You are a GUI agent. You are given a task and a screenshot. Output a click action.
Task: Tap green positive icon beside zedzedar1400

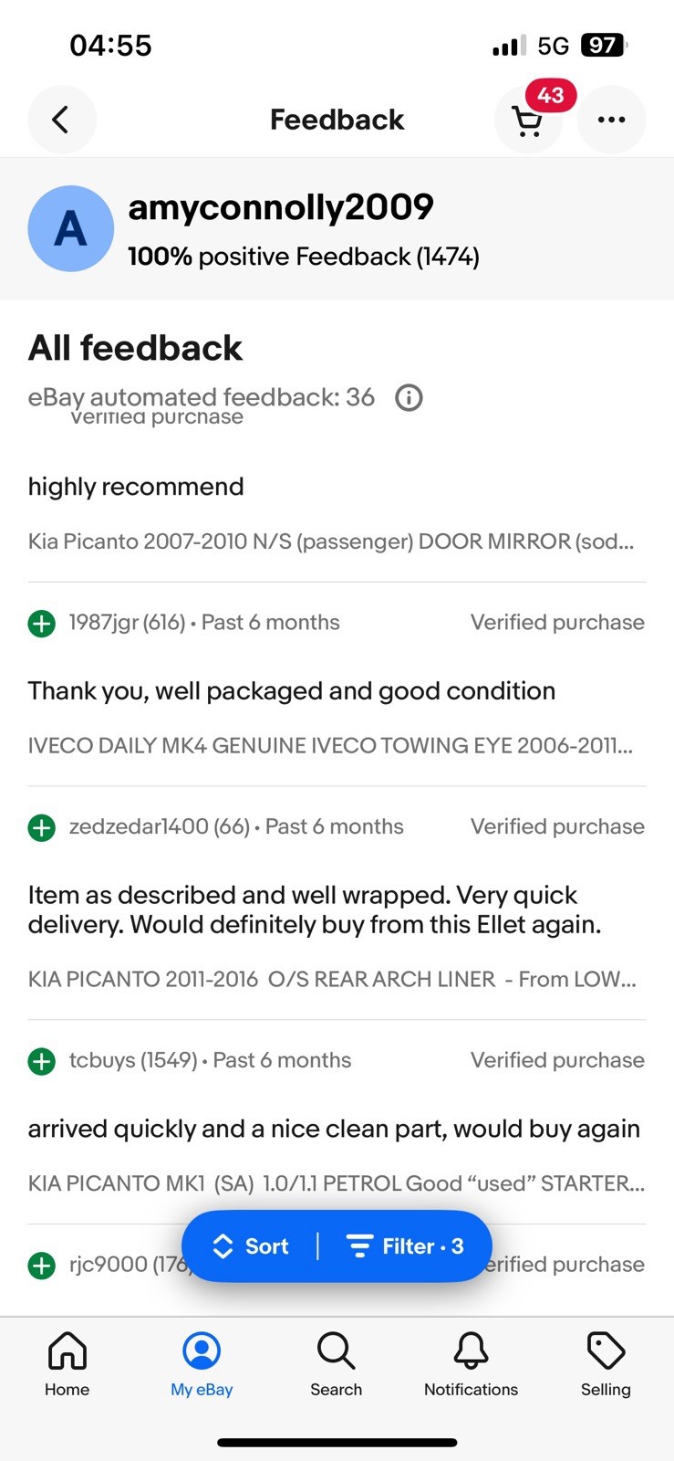[42, 828]
